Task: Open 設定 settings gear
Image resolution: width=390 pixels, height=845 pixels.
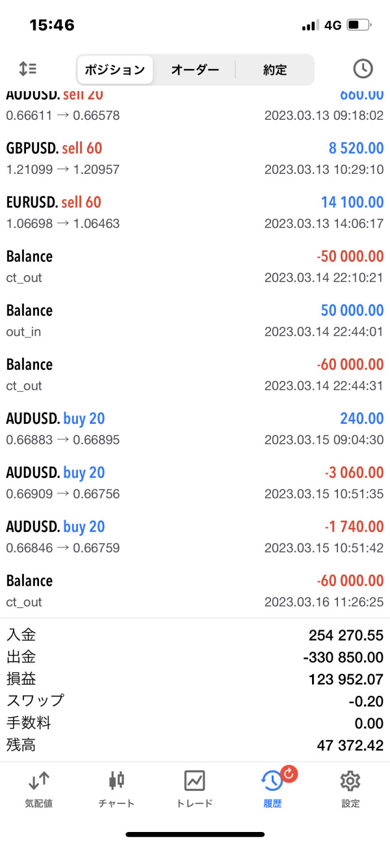Action: point(350,788)
